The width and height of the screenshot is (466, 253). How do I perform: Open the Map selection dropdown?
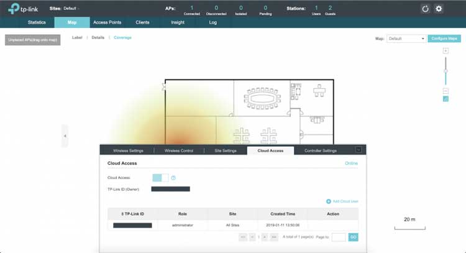406,39
